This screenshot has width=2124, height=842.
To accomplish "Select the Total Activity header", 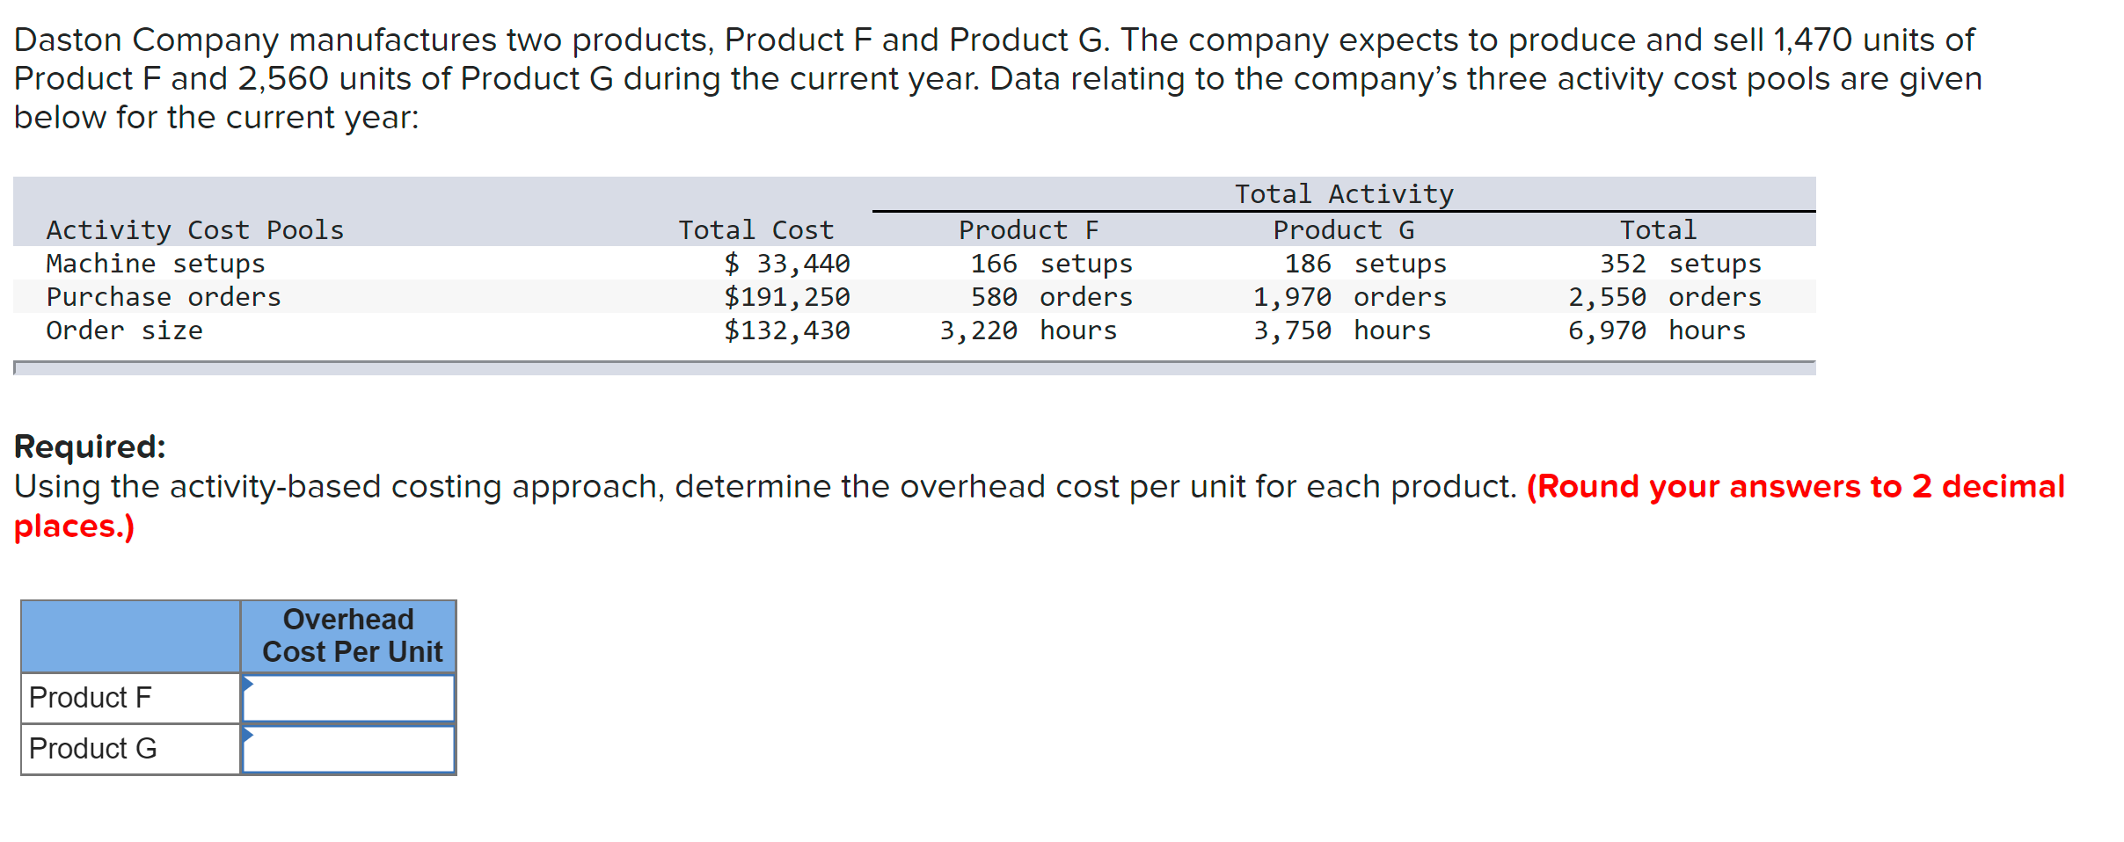I will (1344, 194).
